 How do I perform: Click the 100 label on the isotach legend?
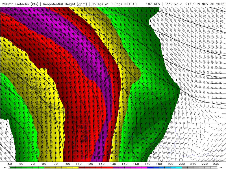pyautogui.click(x=67, y=164)
